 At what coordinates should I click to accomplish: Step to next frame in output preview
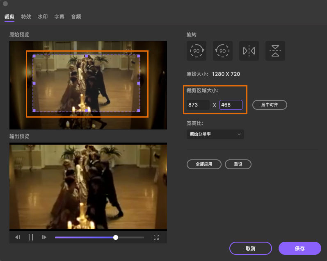44,237
